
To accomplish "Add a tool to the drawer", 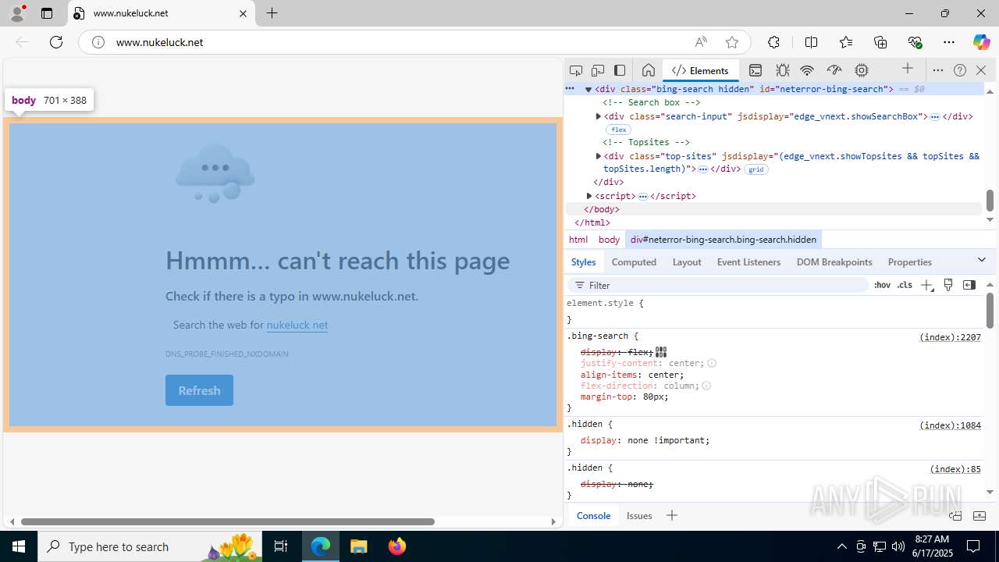I will pyautogui.click(x=672, y=515).
